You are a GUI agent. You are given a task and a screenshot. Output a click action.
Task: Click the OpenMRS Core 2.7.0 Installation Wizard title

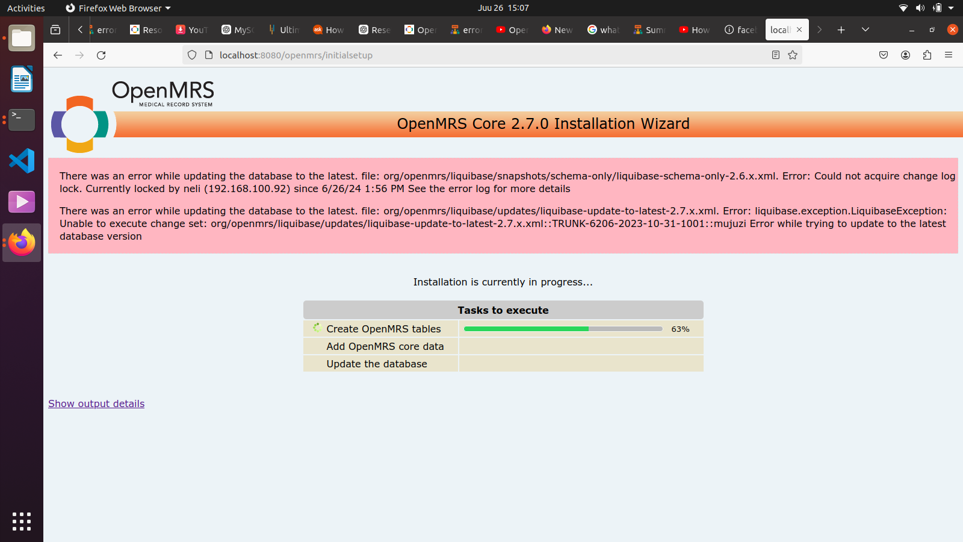click(x=543, y=123)
